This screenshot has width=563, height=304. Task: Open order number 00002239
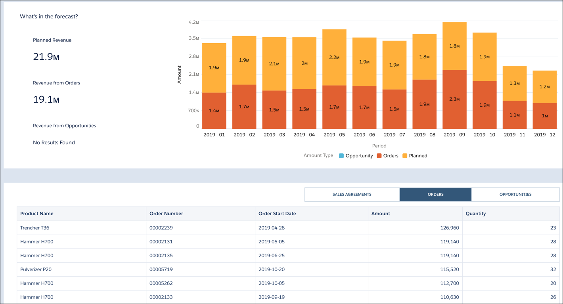point(161,228)
